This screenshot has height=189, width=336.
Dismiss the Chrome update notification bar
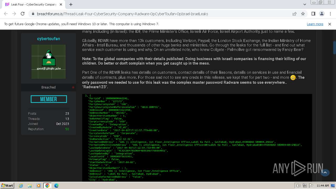pos(330,24)
